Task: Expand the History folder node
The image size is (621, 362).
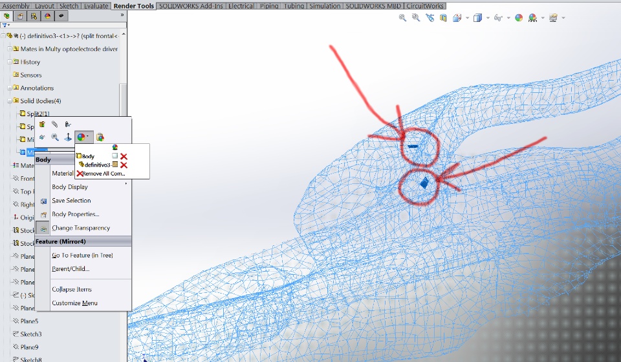Action: pos(9,62)
